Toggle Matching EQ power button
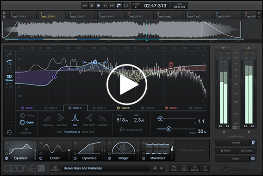 coord(26,129)
